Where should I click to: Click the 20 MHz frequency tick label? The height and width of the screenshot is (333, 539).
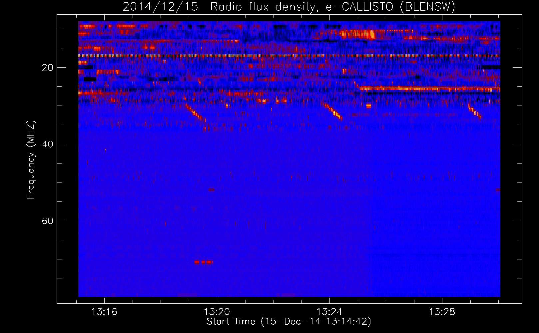point(47,68)
